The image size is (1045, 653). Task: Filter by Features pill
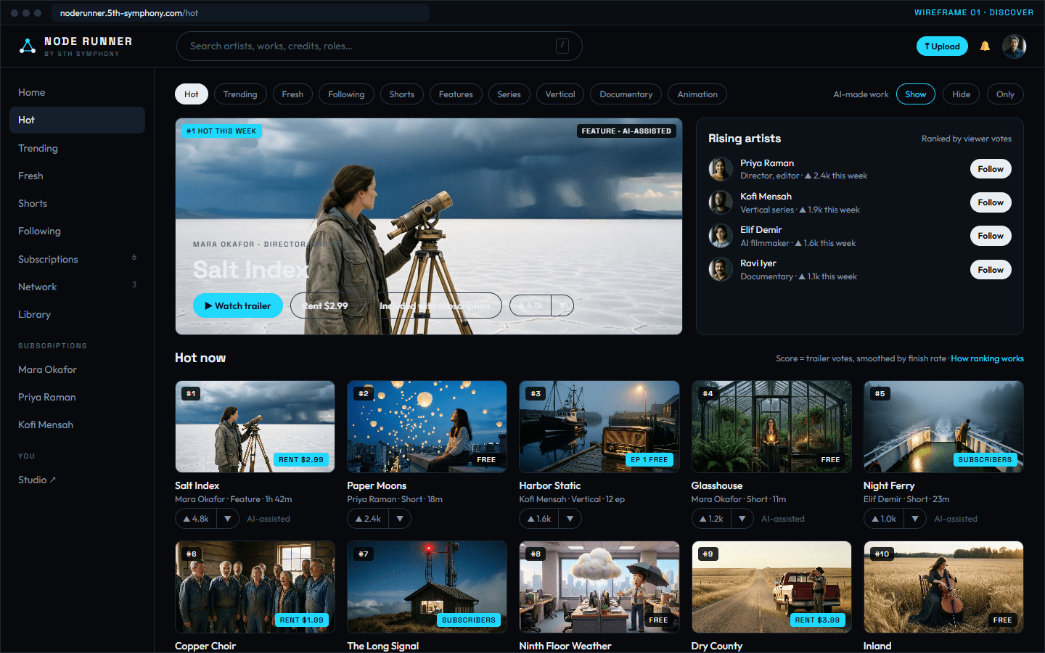point(456,94)
